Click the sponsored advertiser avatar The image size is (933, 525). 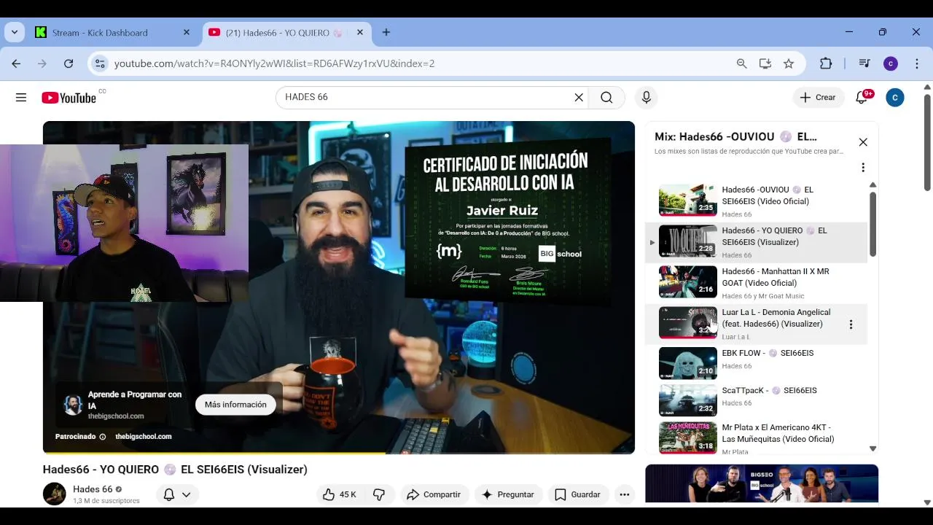73,405
